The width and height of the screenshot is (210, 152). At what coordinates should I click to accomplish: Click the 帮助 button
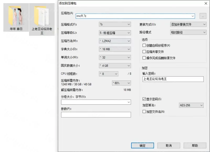pos(195,145)
